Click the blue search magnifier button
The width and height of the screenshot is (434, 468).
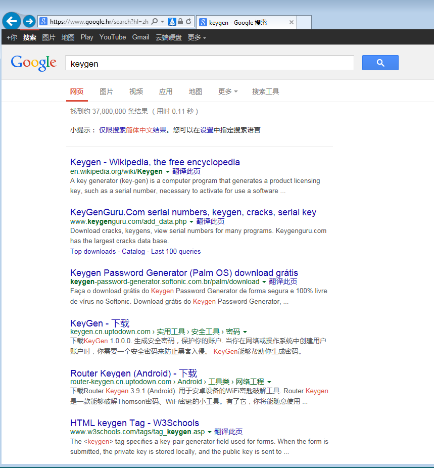click(380, 63)
